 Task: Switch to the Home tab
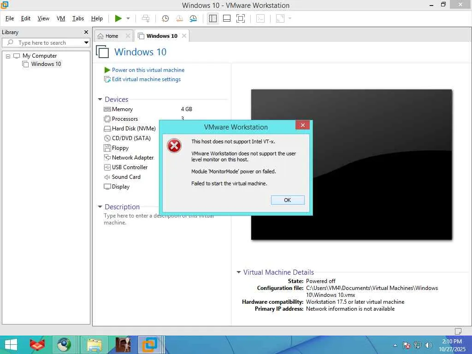pos(112,36)
